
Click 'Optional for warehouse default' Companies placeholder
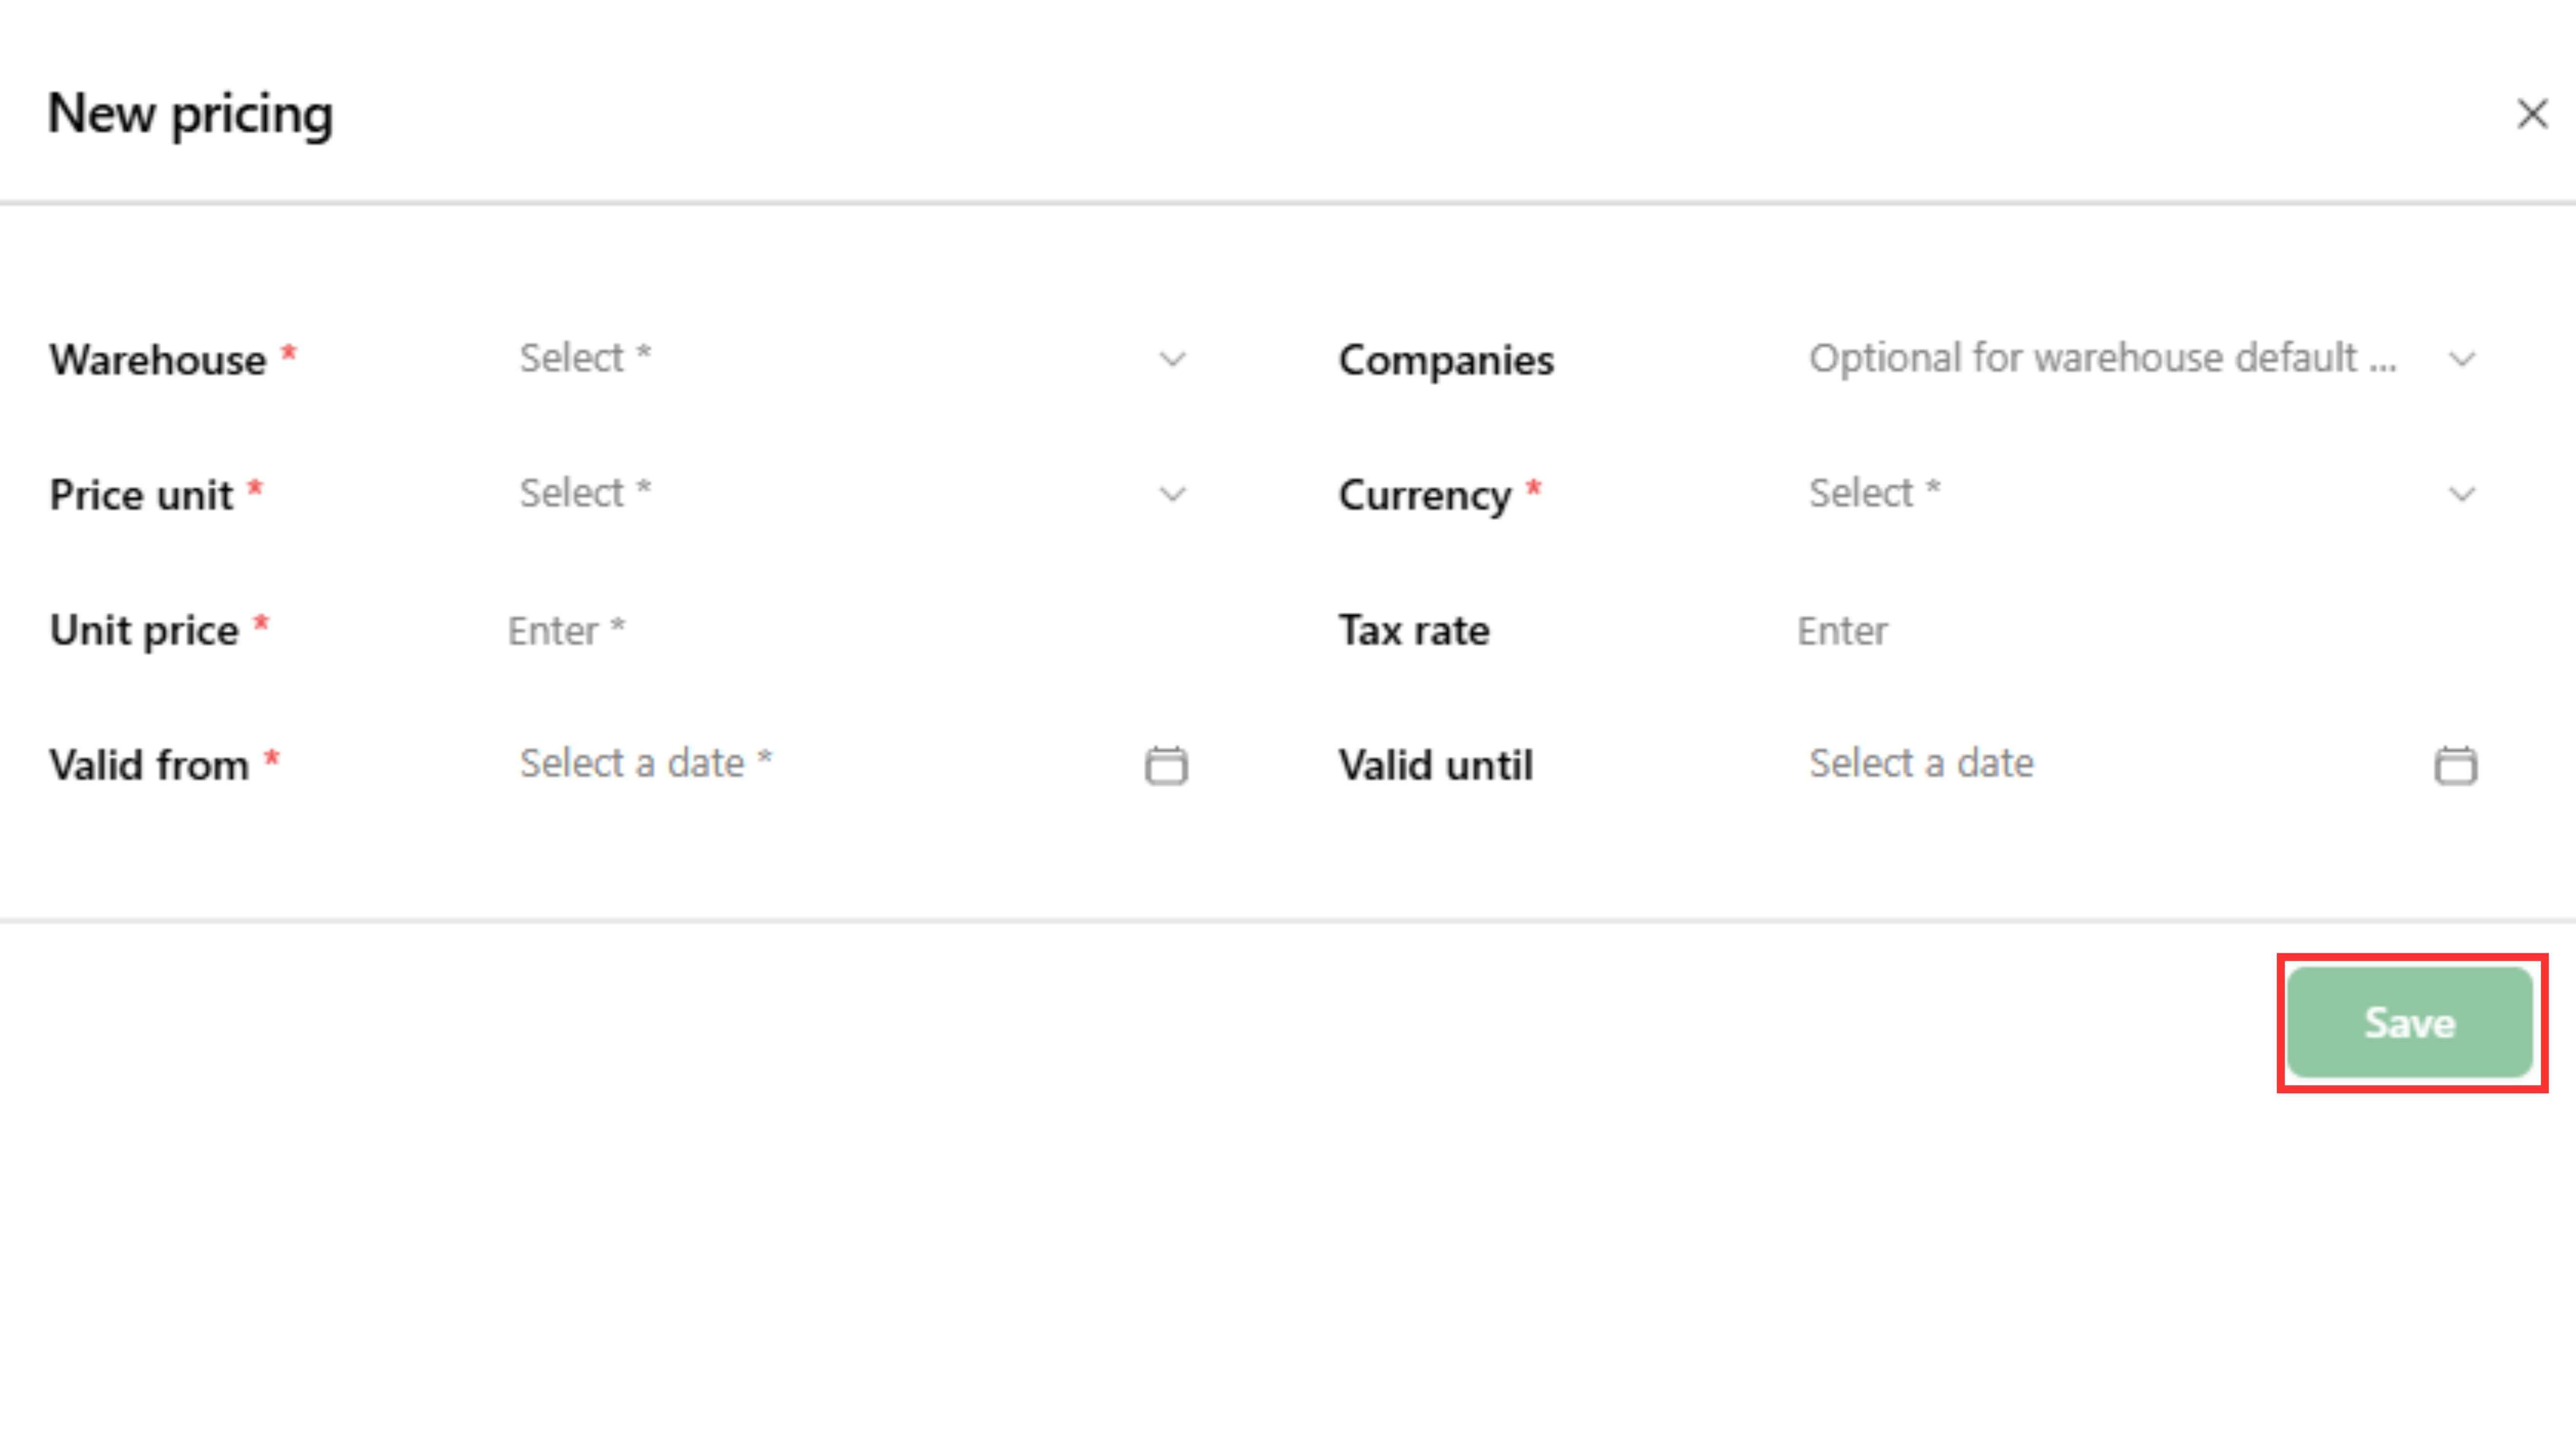2102,358
